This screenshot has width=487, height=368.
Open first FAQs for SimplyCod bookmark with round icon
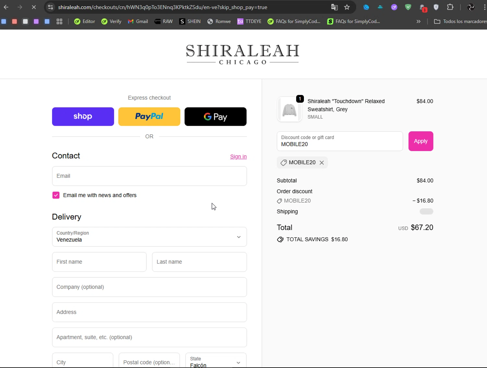coord(294,21)
